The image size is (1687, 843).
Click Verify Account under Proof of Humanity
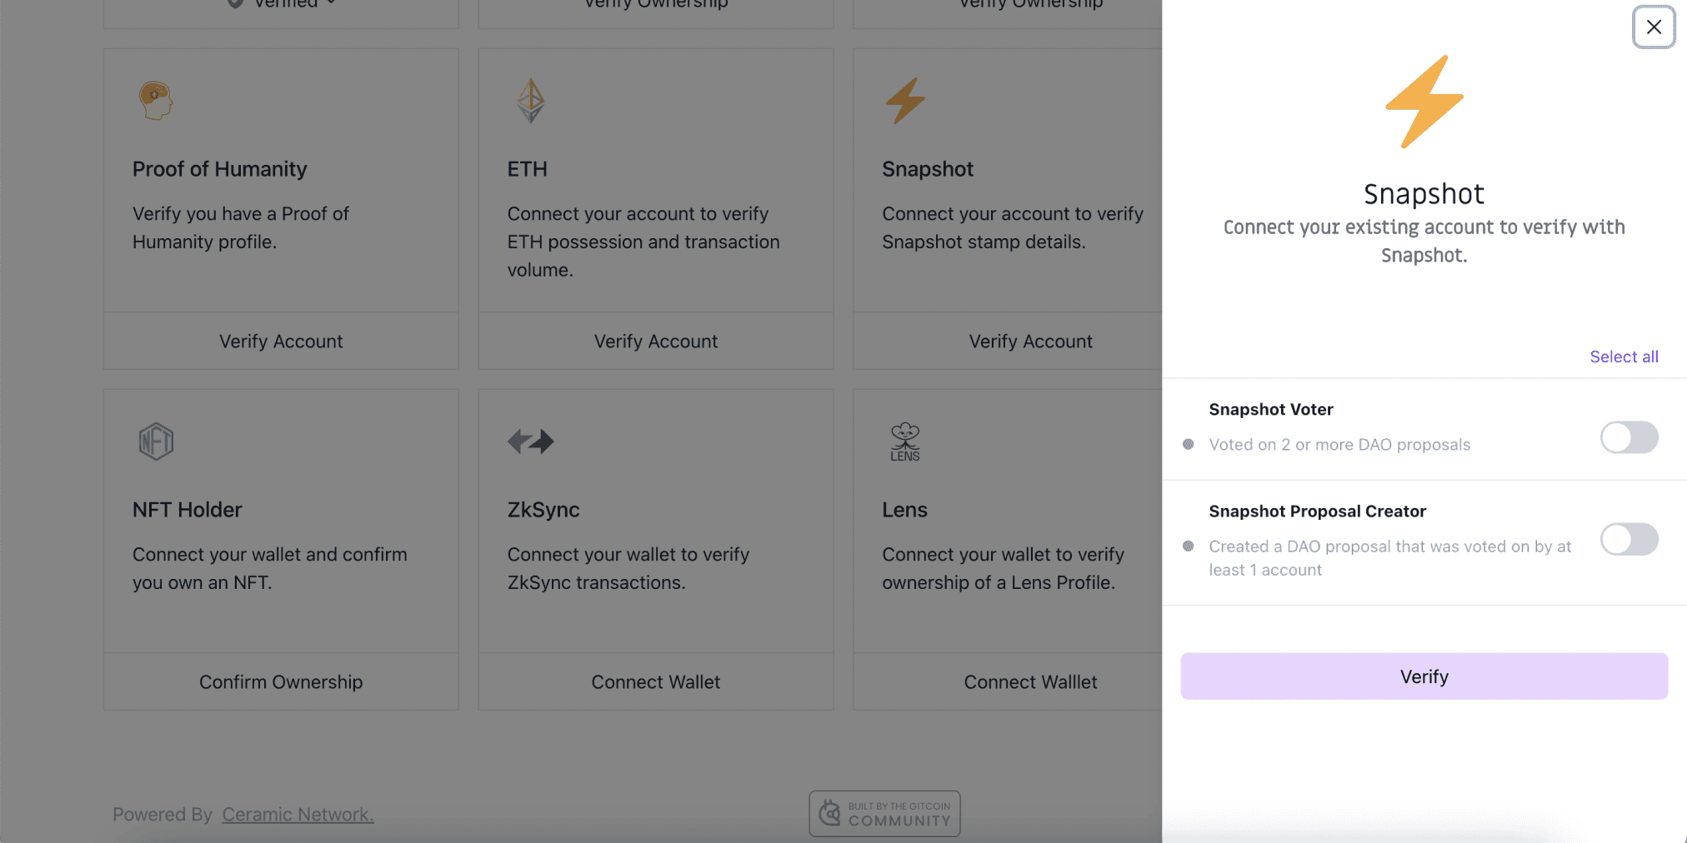(x=281, y=342)
